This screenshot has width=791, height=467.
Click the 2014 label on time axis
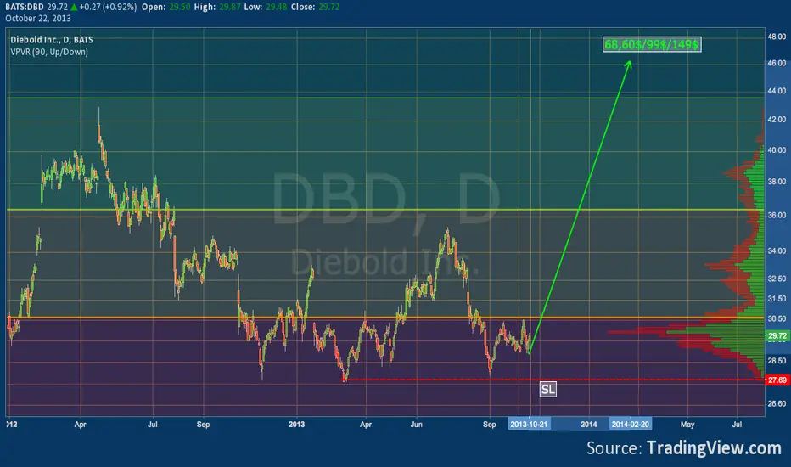point(589,424)
